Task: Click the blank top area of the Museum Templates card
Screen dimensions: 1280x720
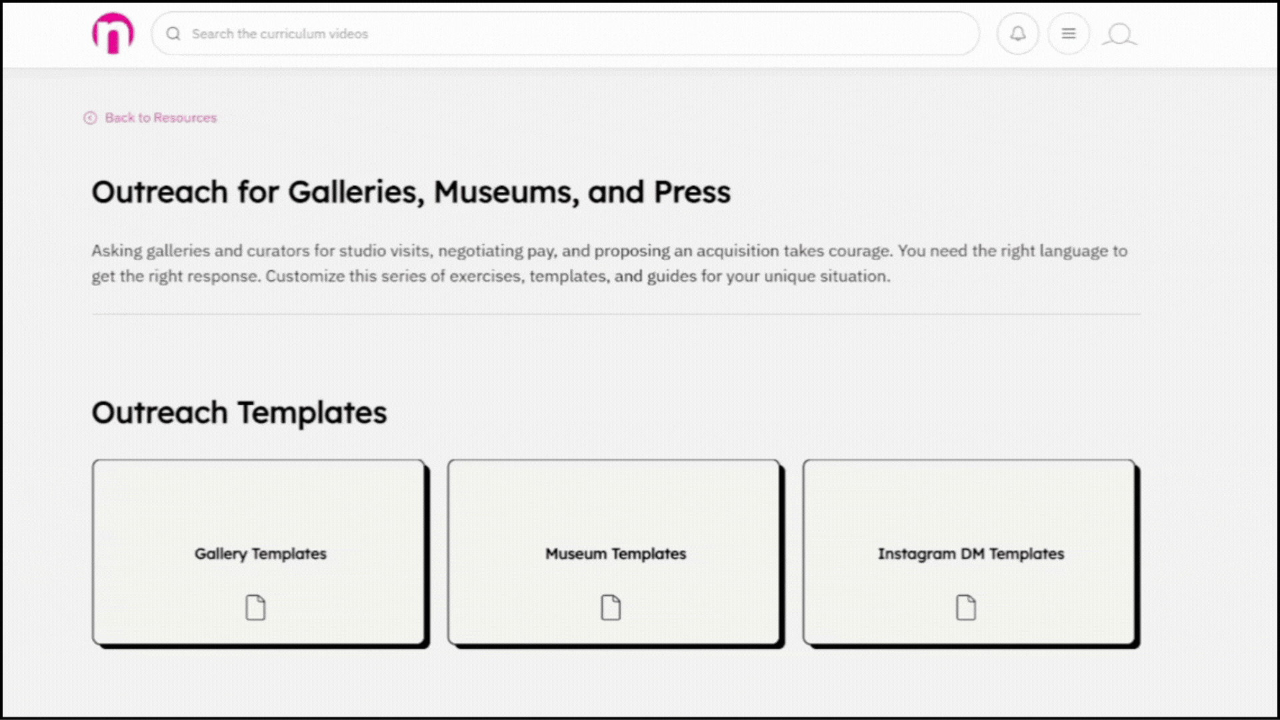Action: click(614, 497)
